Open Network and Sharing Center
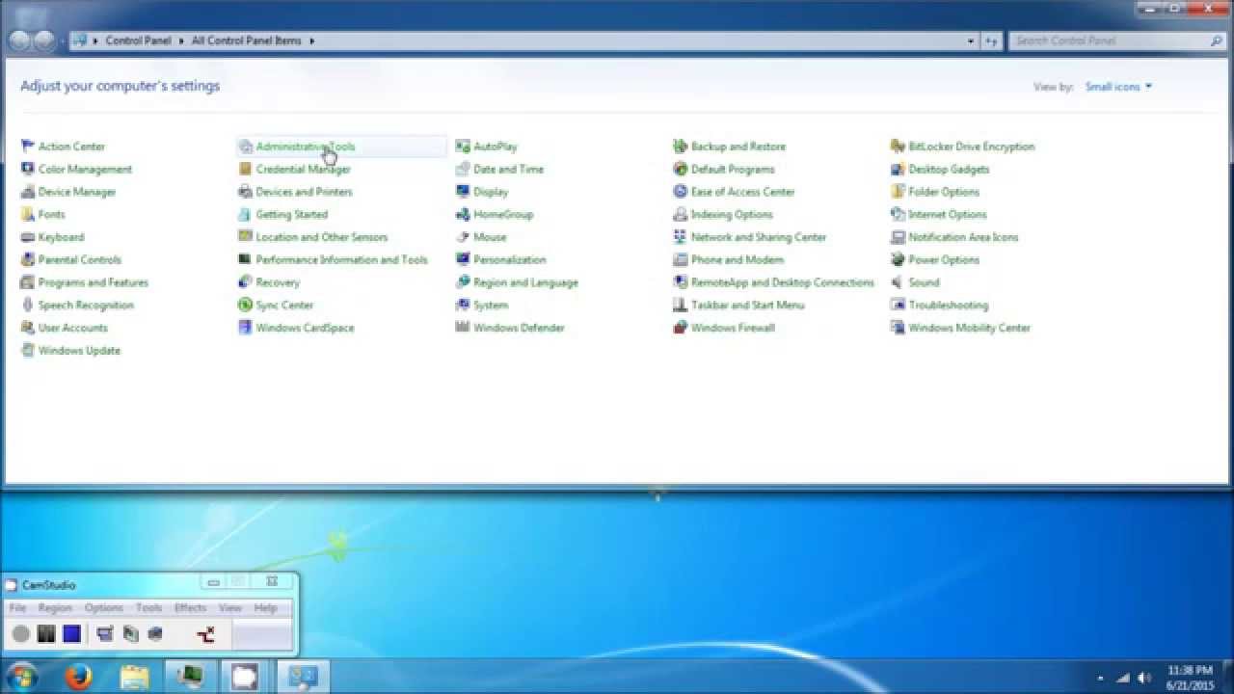 (x=758, y=237)
